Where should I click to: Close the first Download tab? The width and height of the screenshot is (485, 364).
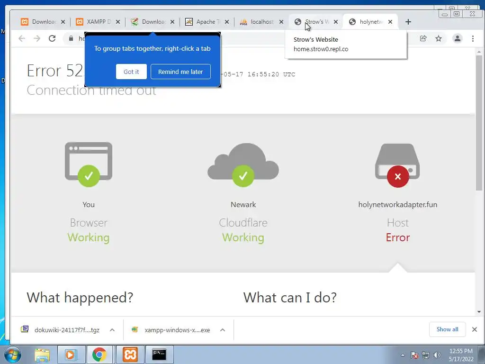pyautogui.click(x=63, y=22)
